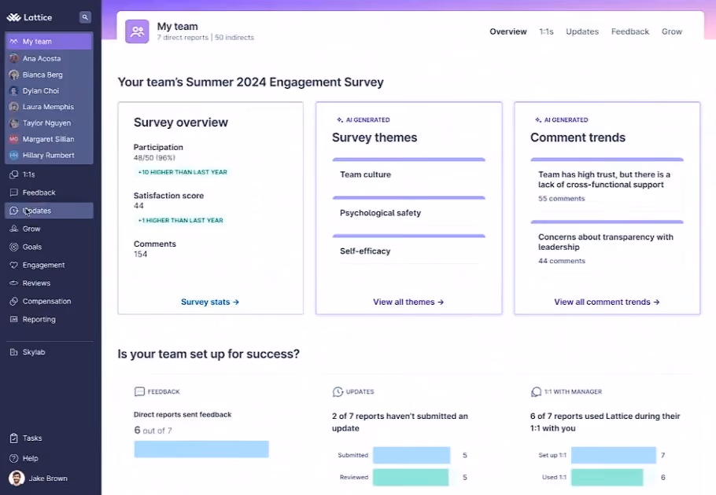Click the '55 comments' count
This screenshot has width=716, height=495.
coord(561,198)
